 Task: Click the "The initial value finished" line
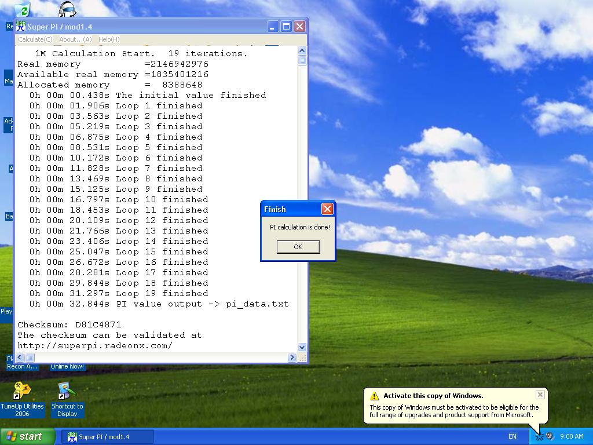point(148,96)
